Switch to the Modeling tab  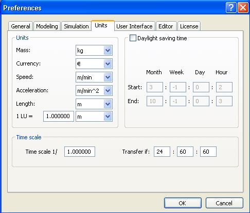click(x=47, y=26)
